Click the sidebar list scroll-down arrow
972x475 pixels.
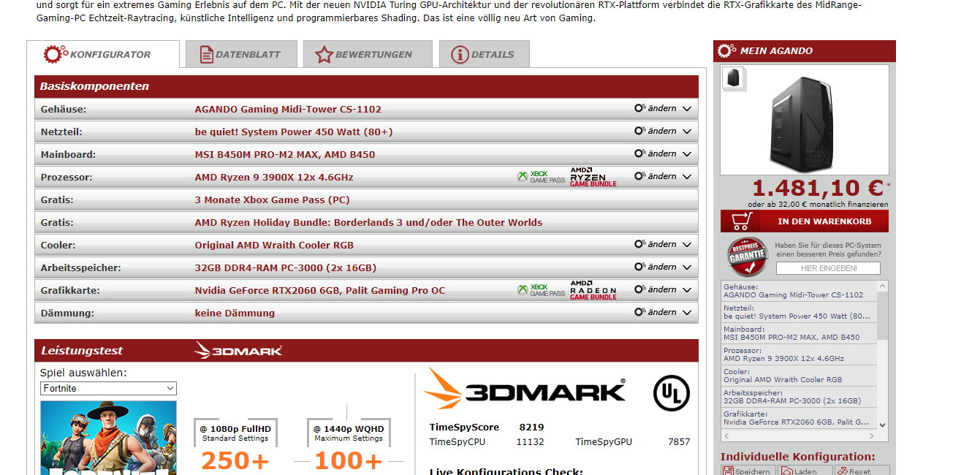(882, 425)
